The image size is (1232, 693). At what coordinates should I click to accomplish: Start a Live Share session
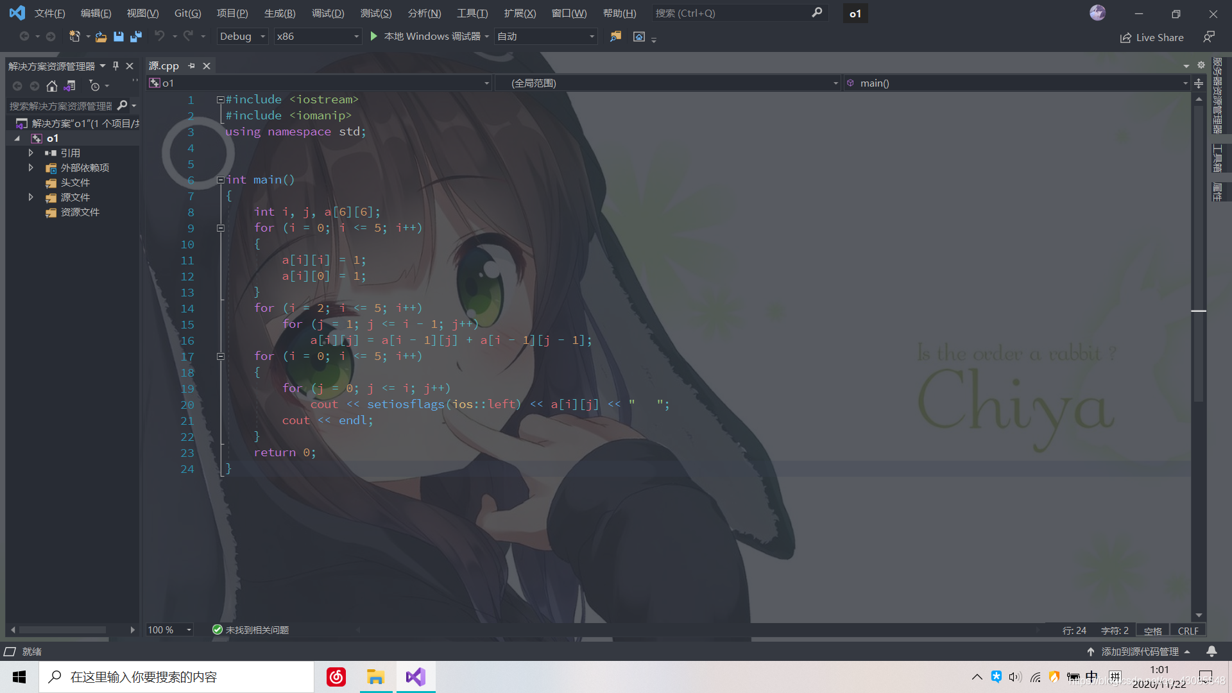pyautogui.click(x=1152, y=37)
